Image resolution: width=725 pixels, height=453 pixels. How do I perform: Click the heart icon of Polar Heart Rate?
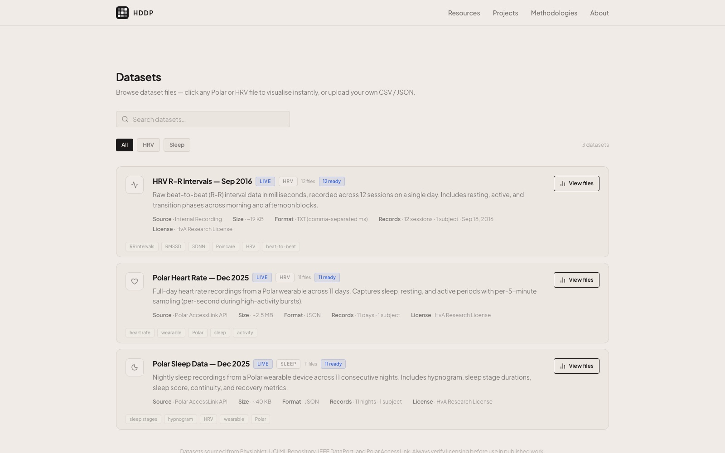pos(135,281)
